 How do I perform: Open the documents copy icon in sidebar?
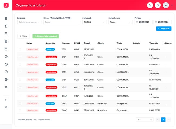tap(6, 26)
